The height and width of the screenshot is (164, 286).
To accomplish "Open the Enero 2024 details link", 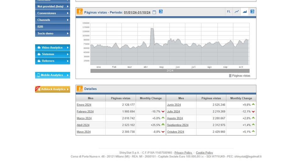I will pos(84,105).
